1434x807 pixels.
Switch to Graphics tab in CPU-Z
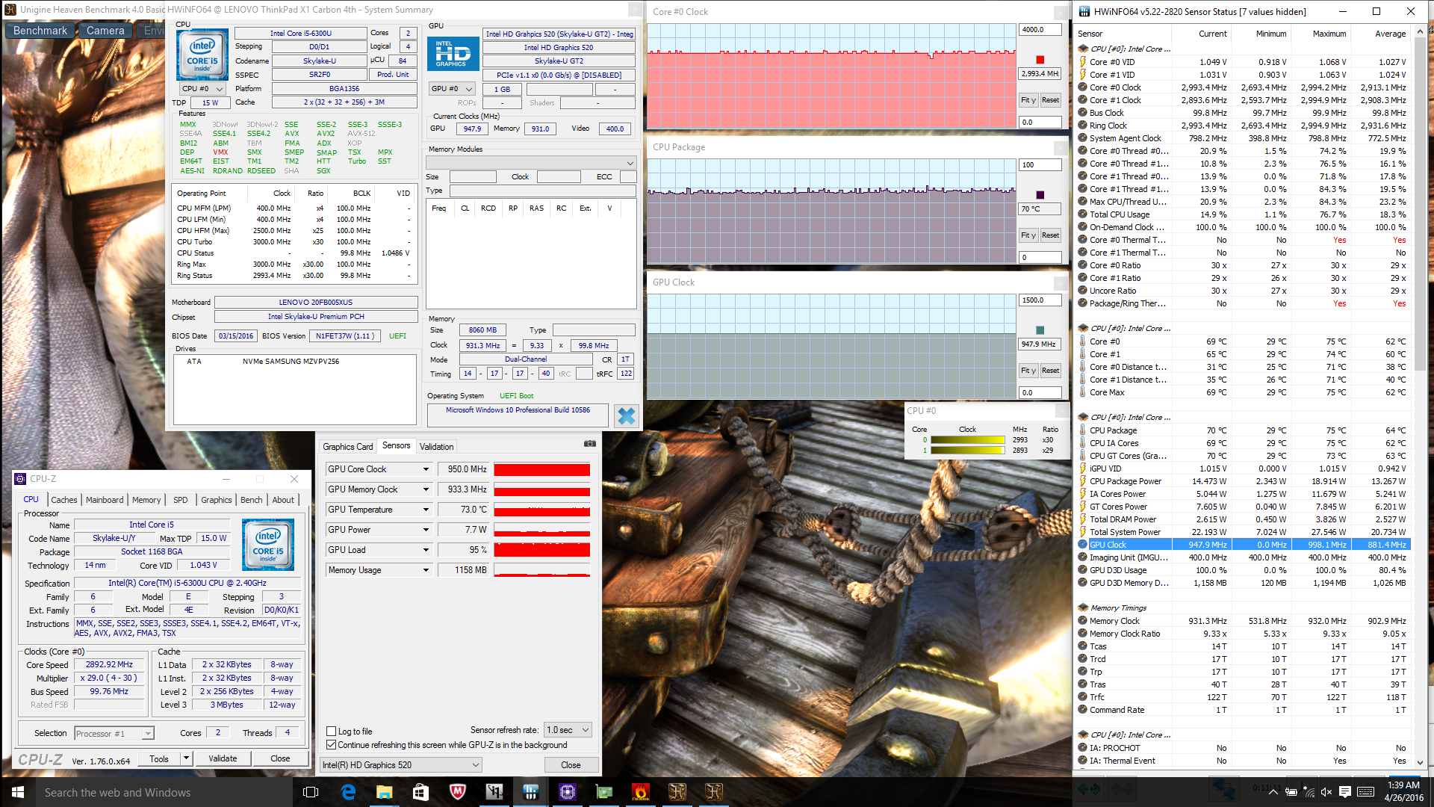point(217,500)
